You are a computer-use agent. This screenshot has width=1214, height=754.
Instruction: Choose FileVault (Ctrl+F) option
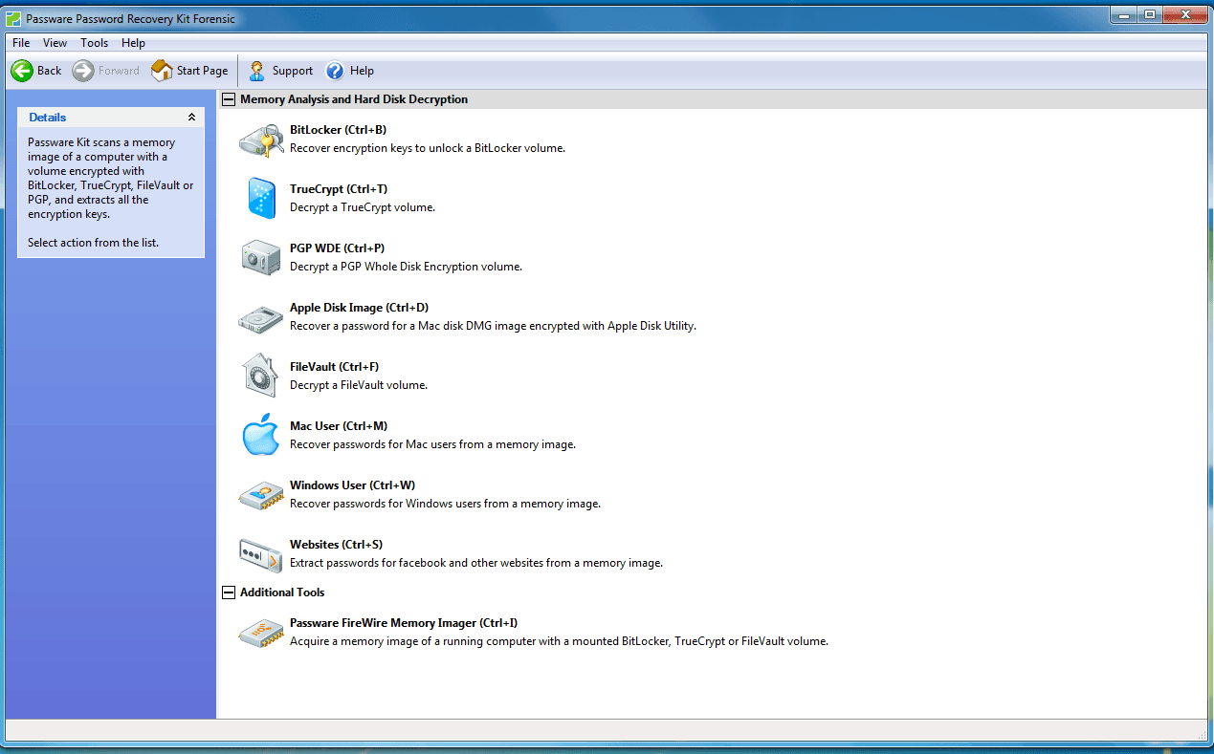335,367
